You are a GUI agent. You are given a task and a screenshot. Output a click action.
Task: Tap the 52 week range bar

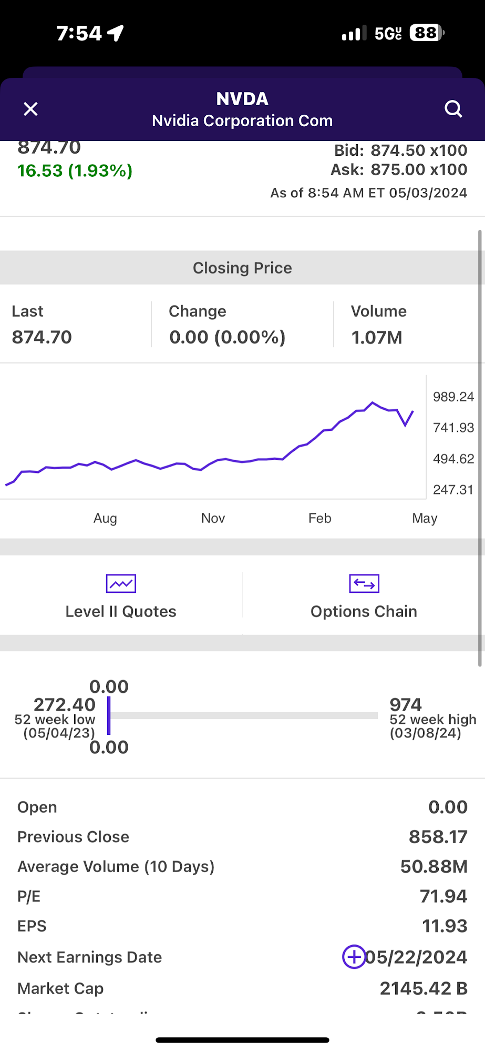tap(242, 715)
